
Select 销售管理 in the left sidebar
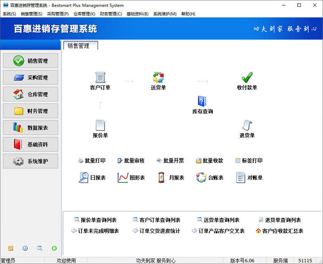tap(30, 61)
